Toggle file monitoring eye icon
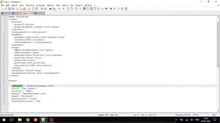The width and height of the screenshot is (220, 123). (x=106, y=9)
